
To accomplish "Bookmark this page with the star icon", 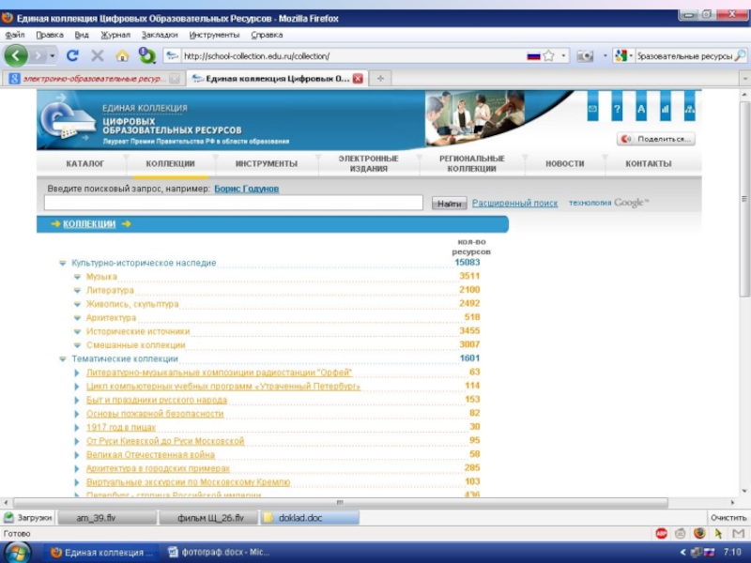I will (548, 56).
